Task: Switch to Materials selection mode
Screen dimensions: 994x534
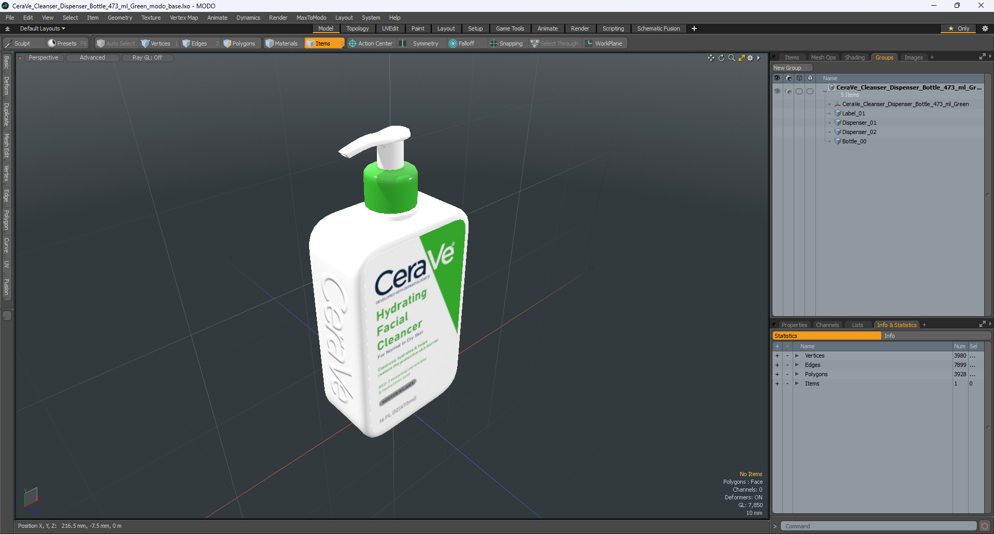Action: click(282, 43)
